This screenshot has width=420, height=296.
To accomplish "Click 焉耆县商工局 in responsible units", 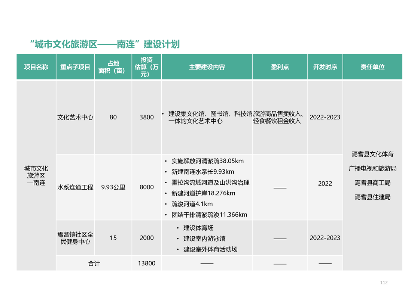I will point(372,183).
